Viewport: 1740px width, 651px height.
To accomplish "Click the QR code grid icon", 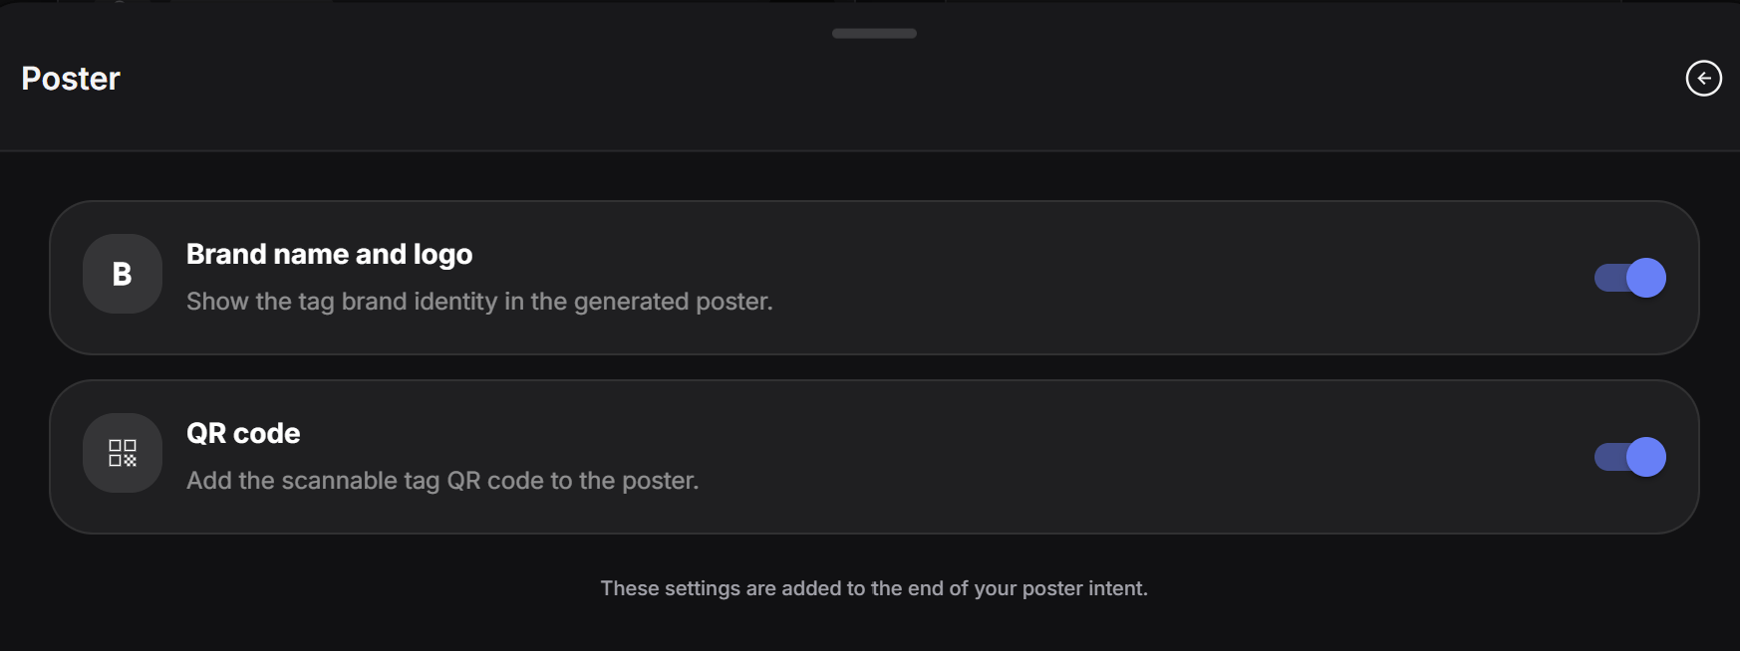I will click(x=123, y=453).
